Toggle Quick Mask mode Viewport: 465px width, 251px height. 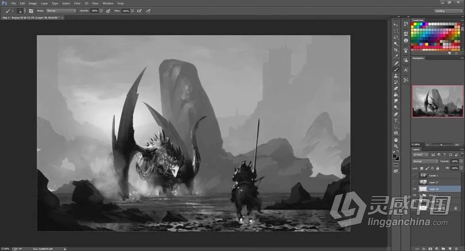(x=396, y=165)
